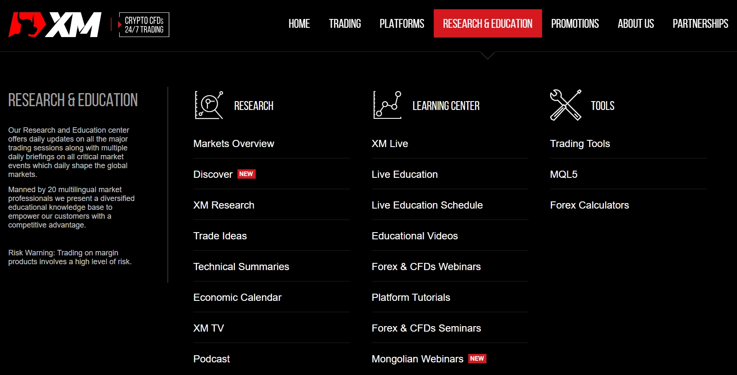The height and width of the screenshot is (375, 737).
Task: Open Educational Videos
Action: tap(415, 236)
